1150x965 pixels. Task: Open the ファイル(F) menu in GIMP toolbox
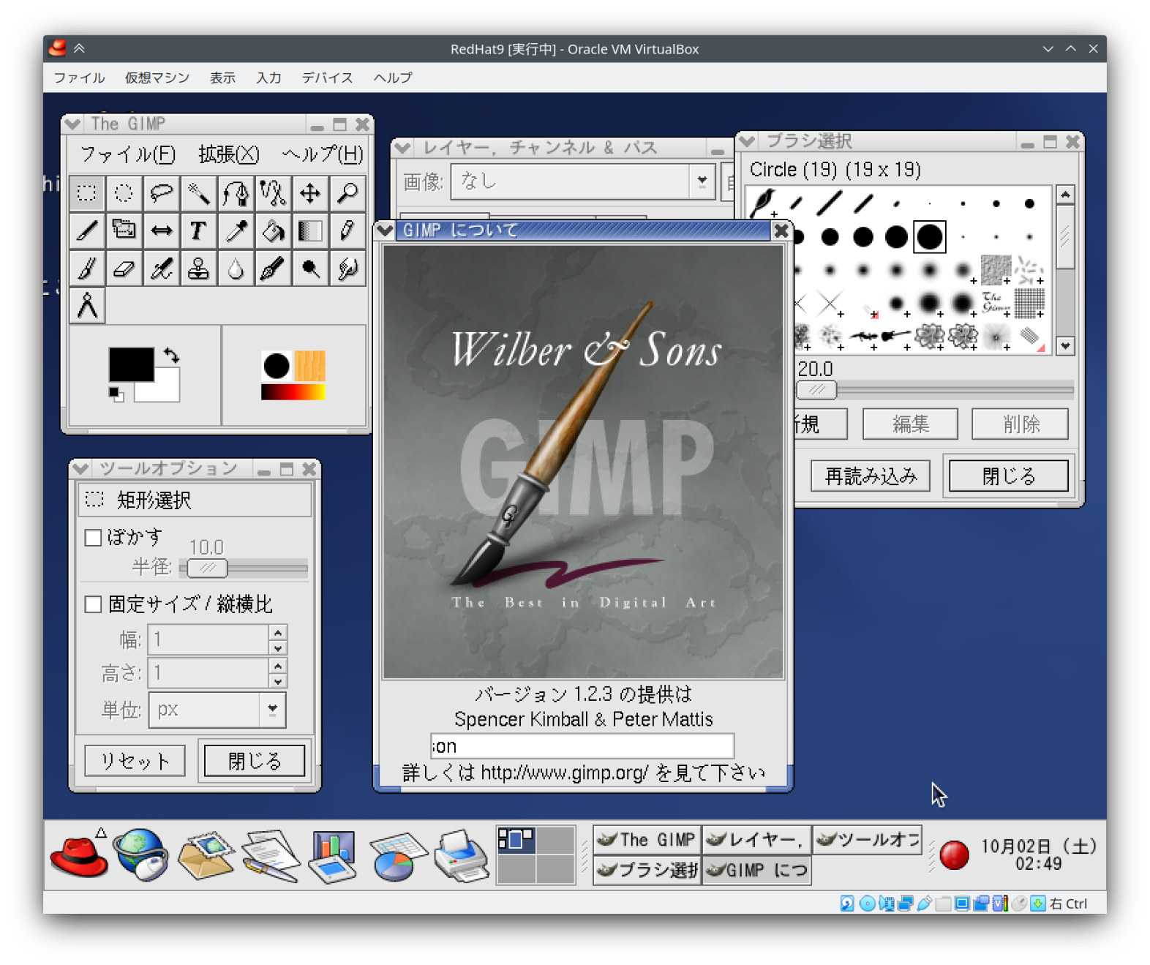[127, 154]
